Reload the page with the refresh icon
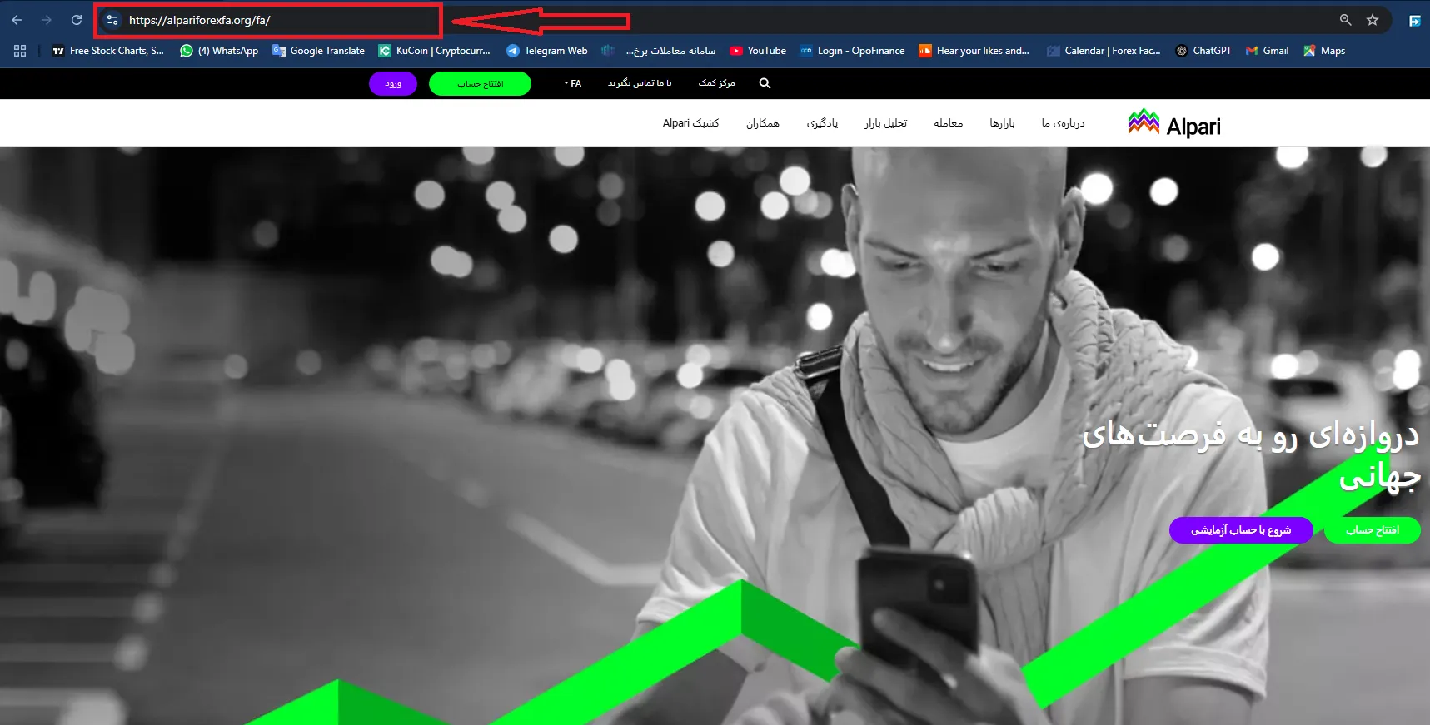Viewport: 1430px width, 725px height. [77, 20]
